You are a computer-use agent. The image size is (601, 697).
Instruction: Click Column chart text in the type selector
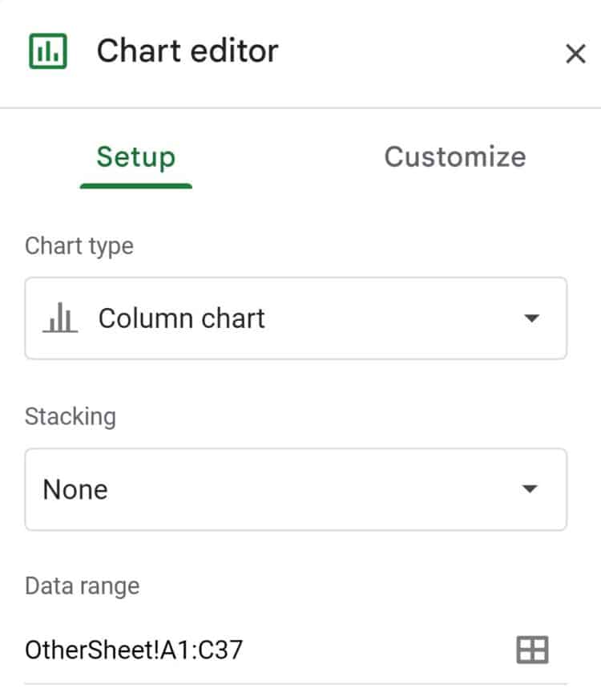coord(180,318)
